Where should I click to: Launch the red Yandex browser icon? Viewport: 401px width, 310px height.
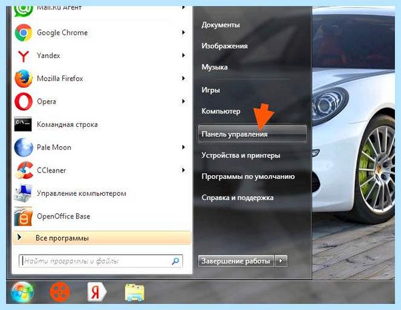tap(23, 55)
